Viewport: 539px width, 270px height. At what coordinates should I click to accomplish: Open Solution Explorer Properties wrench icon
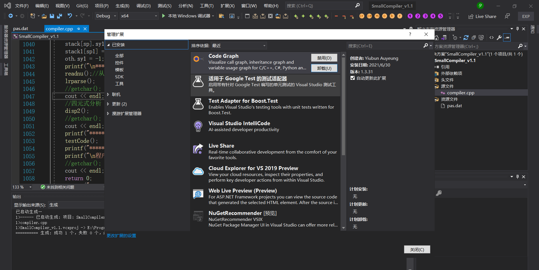coord(499,38)
